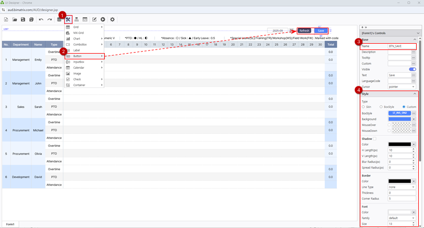Click the undo arrow icon
Viewport: 424px width, 228px height.
(x=41, y=20)
